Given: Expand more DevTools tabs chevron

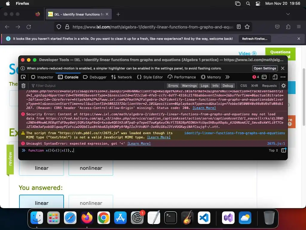Looking at the screenshot, I should point(227,77).
